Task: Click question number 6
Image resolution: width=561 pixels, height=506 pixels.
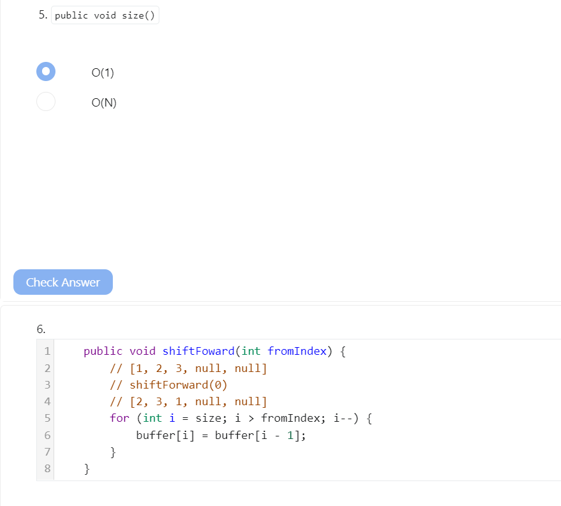Action: 41,329
